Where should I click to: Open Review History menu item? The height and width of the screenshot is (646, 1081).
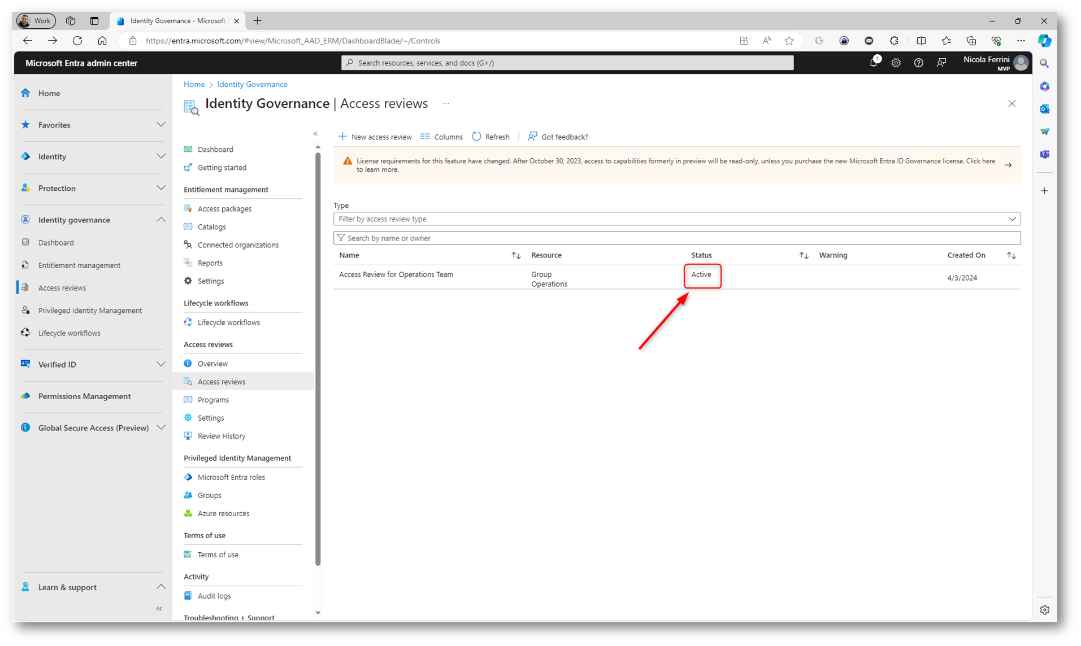221,436
